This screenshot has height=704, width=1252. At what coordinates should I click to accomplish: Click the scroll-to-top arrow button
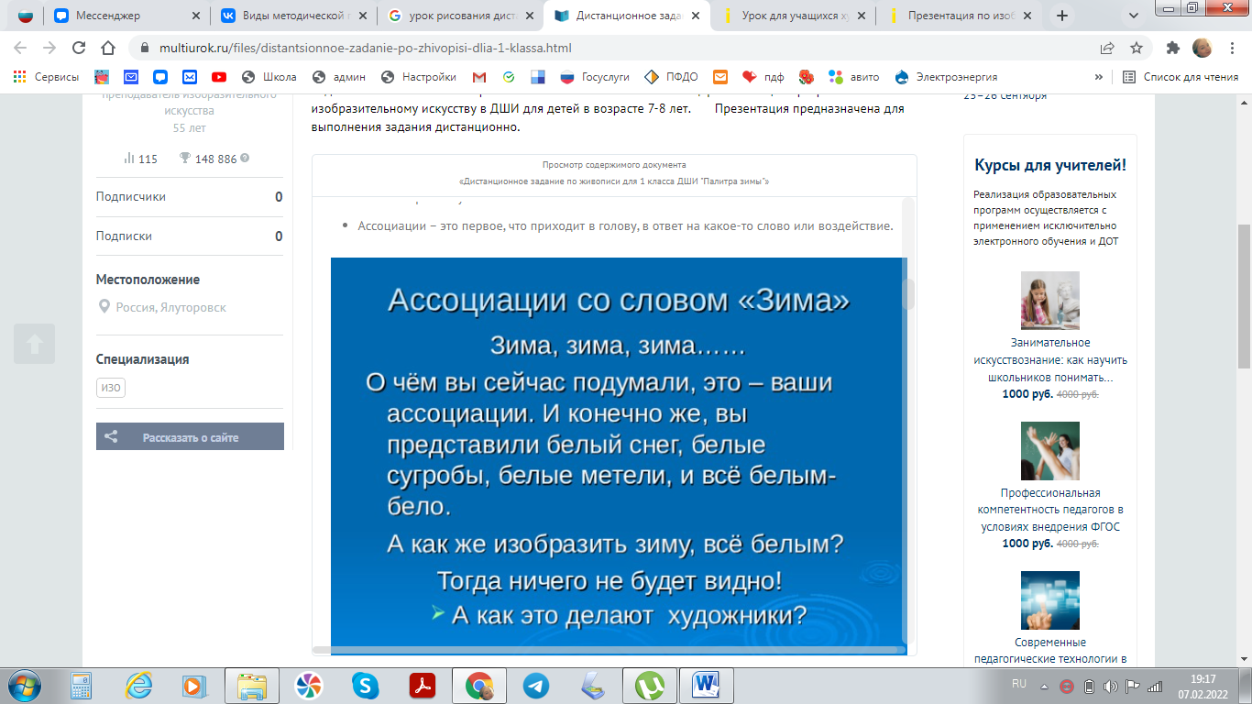click(35, 344)
